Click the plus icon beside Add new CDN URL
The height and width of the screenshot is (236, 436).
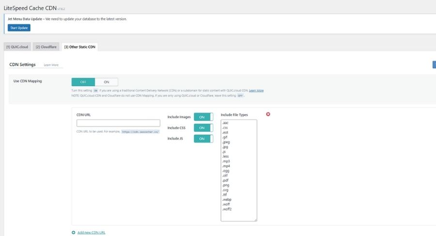(x=74, y=233)
